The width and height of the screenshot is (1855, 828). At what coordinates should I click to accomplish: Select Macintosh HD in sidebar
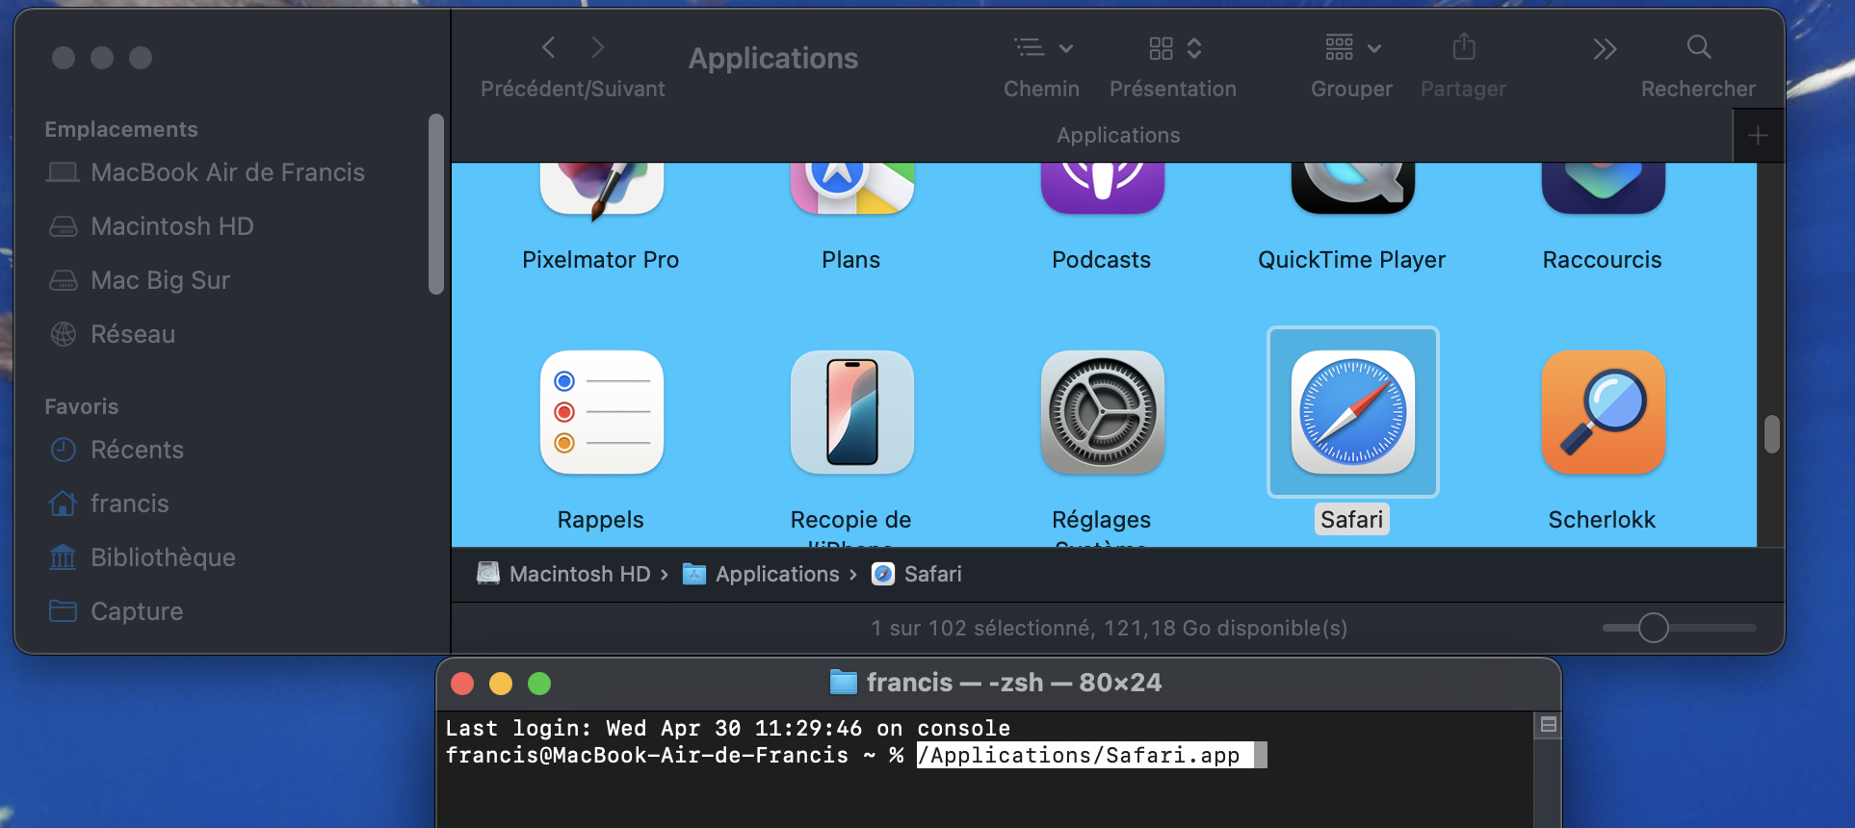tap(171, 226)
